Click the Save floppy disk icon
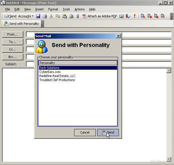 [38, 16]
